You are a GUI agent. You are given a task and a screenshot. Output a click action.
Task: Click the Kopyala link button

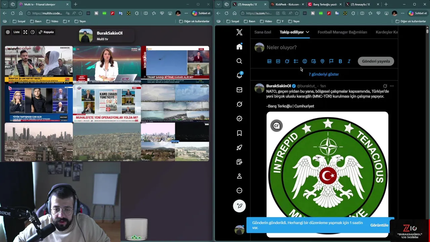[46, 32]
